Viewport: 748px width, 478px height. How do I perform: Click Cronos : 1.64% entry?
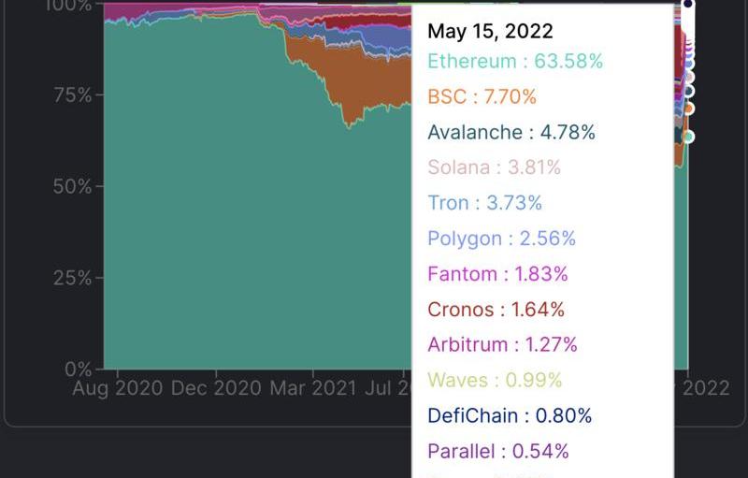[x=496, y=310]
